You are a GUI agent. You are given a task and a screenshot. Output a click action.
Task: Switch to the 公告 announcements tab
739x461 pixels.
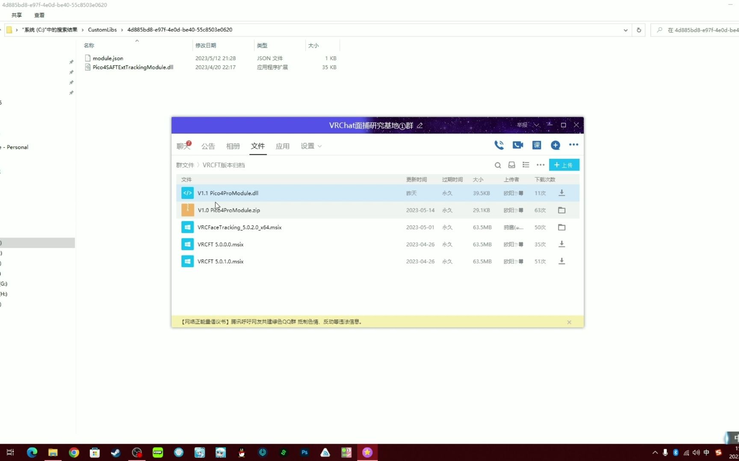pyautogui.click(x=208, y=146)
